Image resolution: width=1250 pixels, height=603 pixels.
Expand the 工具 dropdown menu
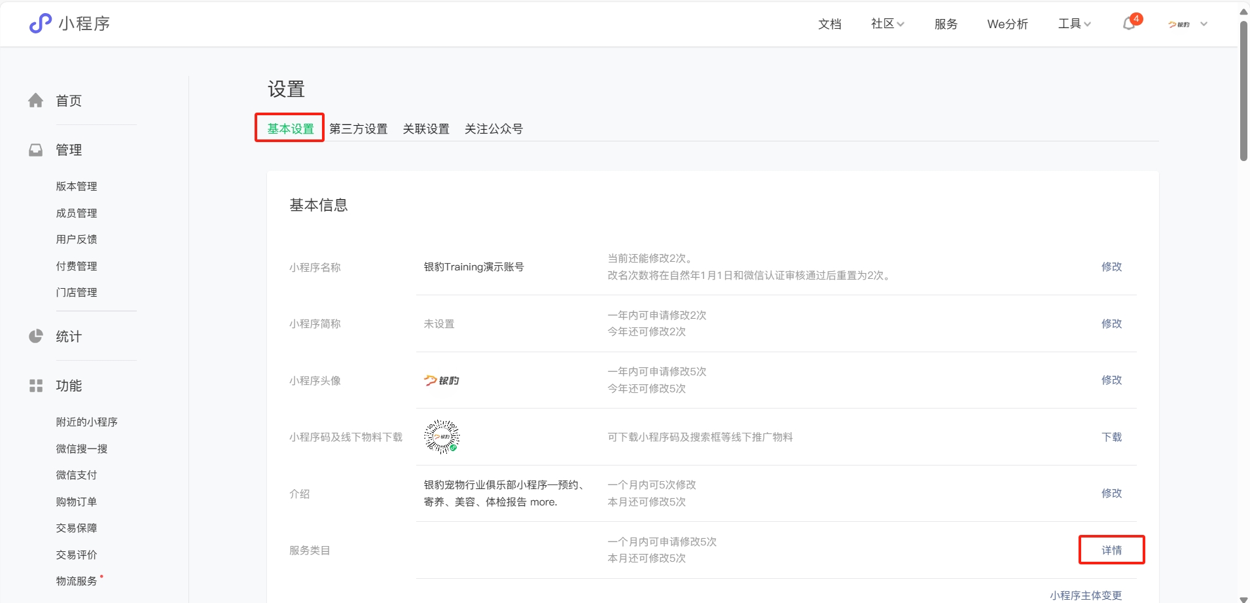pos(1074,24)
